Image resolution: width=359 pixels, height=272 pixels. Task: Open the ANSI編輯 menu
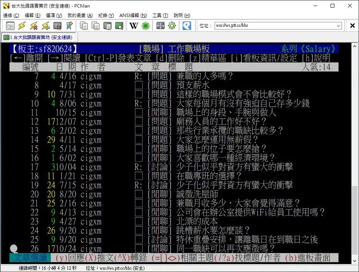point(133,16)
